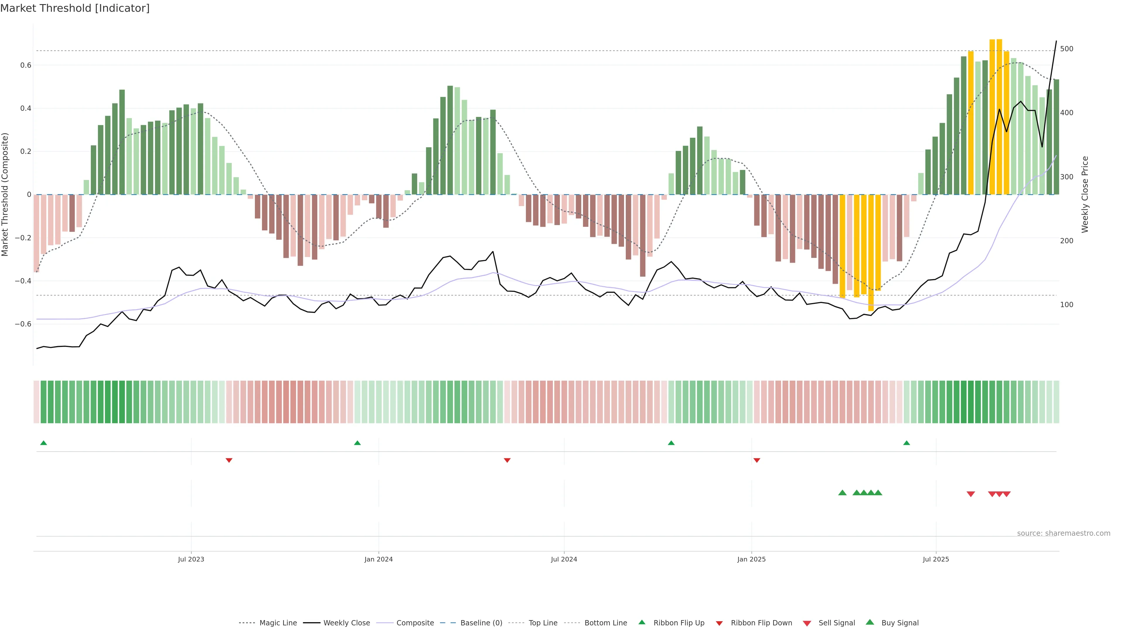Click the Sell Signal legend marker
The width and height of the screenshot is (1125, 633).
[807, 623]
